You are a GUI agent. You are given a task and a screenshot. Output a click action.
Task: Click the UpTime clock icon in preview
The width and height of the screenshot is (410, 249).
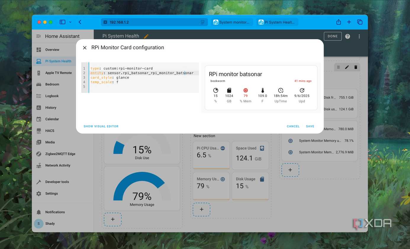(281, 90)
